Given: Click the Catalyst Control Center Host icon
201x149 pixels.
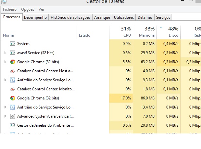Looking at the screenshot, I should coord(13,71).
